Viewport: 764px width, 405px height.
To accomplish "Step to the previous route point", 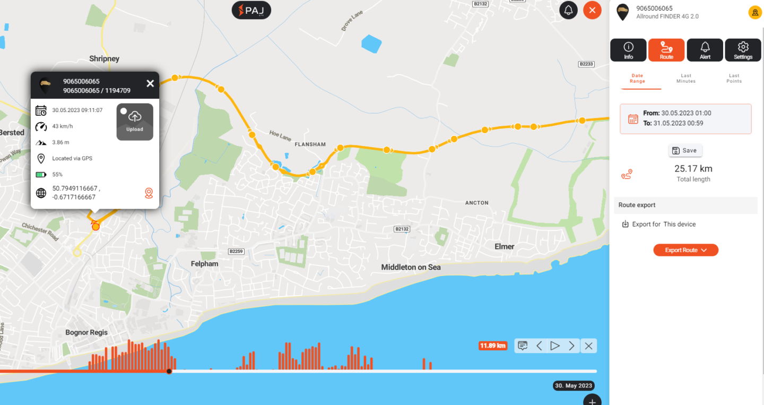I will [539, 346].
